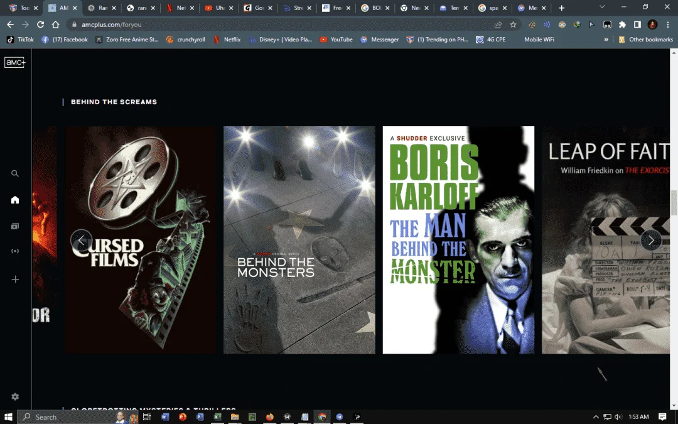Open the tab search chevron
678x424 pixels.
pyautogui.click(x=602, y=8)
